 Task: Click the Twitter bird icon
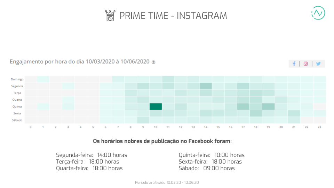318,64
